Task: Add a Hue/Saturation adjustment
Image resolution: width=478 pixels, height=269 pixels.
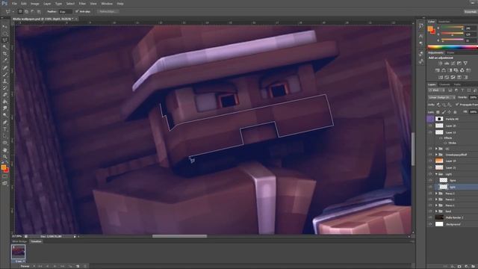Action: (438, 70)
